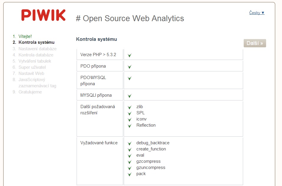
Task: Click the checkmark in the MYSQLI přípona row
Action: pyautogui.click(x=129, y=96)
